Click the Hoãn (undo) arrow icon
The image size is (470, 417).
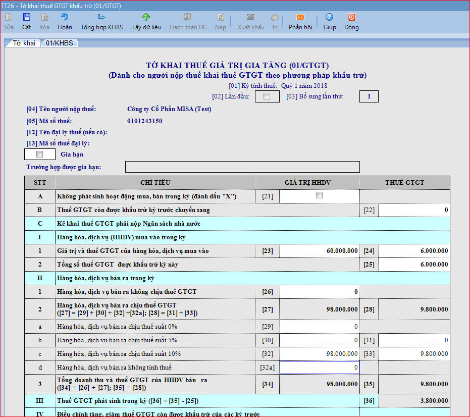[x=65, y=17]
